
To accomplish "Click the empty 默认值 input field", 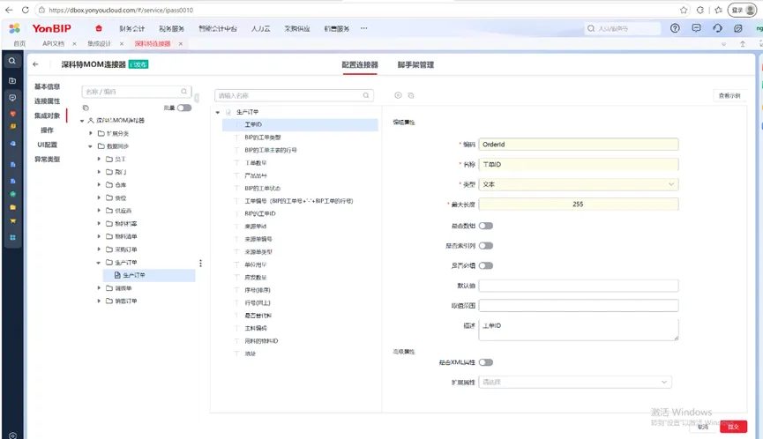I will [578, 286].
